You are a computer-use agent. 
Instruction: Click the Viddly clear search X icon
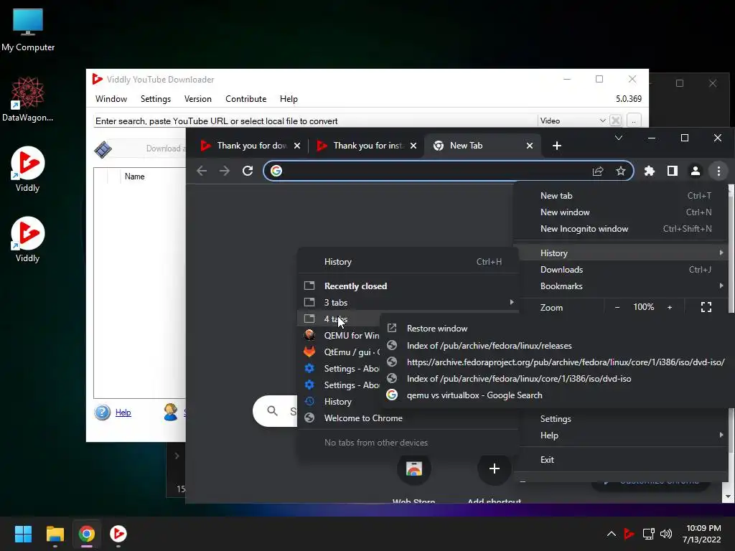tap(615, 121)
